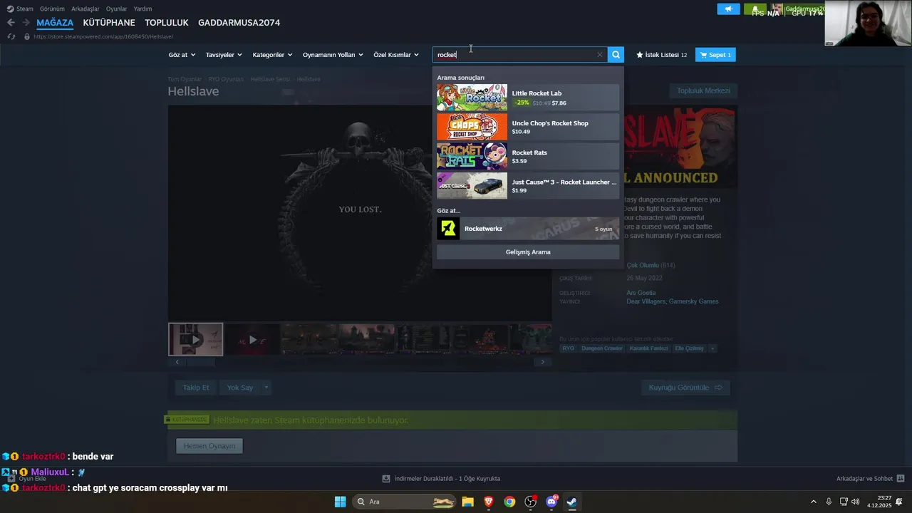Image resolution: width=912 pixels, height=513 pixels.
Task: Open the downloads status İndirmeler Duraklatıldı
Action: point(441,479)
